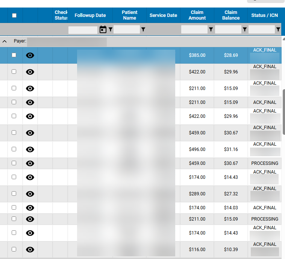Select the checkbox for the $385.00 claim
Viewport: 285px width, 259px height.
(14, 55)
